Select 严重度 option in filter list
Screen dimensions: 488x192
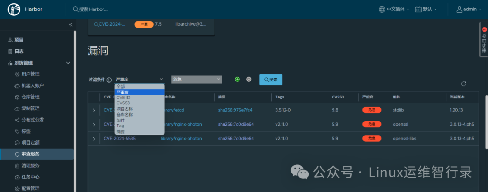click(140, 93)
